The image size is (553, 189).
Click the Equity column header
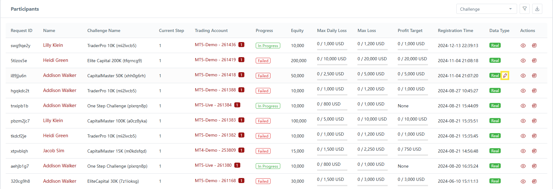tap(297, 30)
